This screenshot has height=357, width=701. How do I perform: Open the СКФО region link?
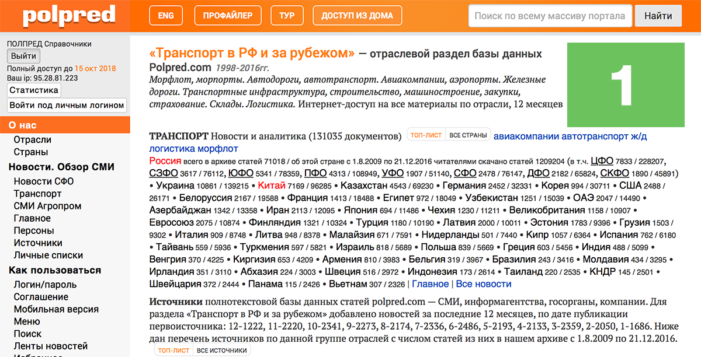(x=616, y=173)
